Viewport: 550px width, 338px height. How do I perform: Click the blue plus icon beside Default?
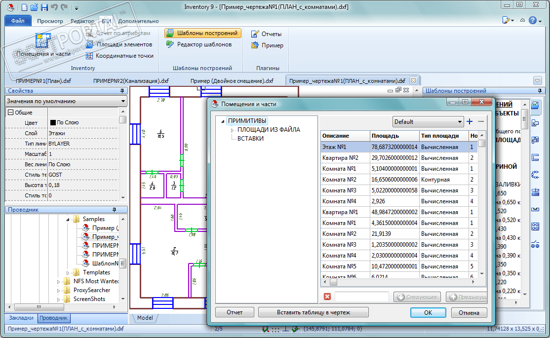[x=470, y=121]
